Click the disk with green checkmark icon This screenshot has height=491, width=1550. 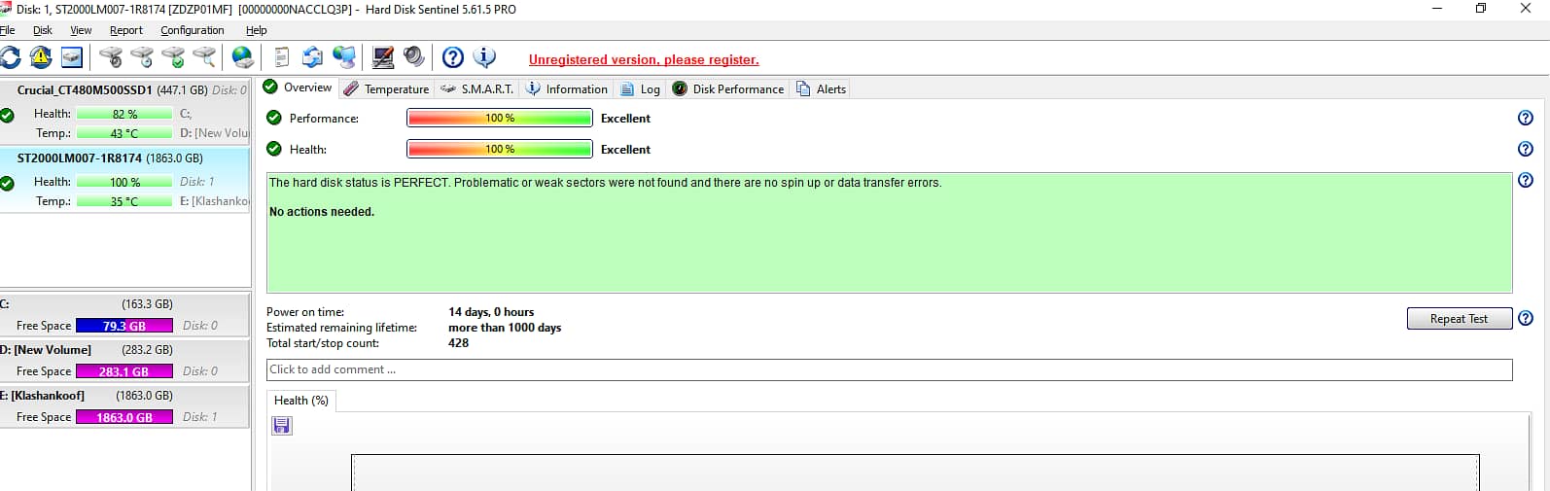[173, 57]
